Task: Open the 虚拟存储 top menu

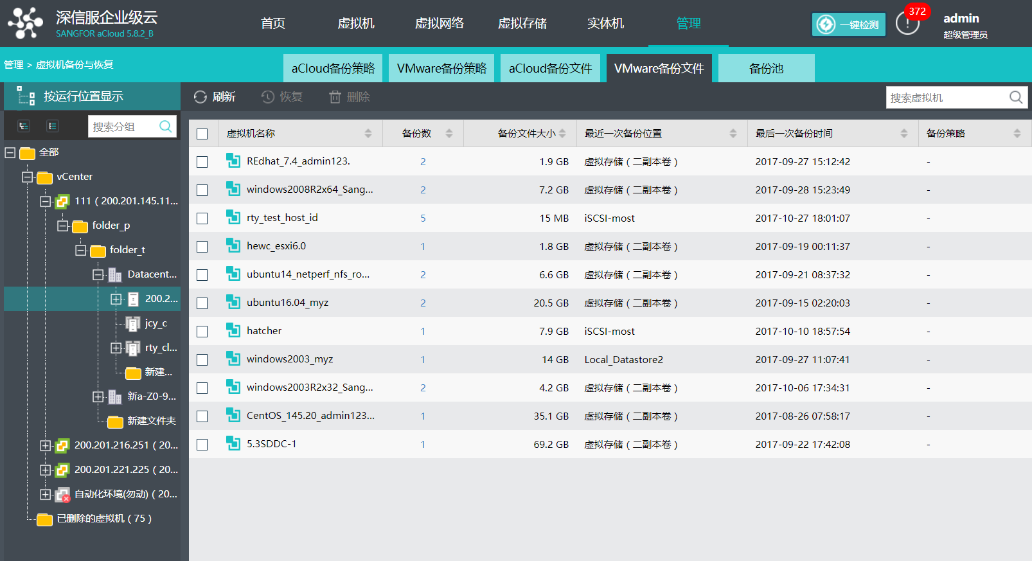Action: (522, 23)
